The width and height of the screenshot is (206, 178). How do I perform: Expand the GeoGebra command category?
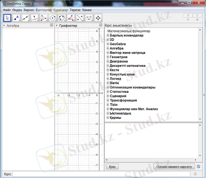[x=108, y=44]
